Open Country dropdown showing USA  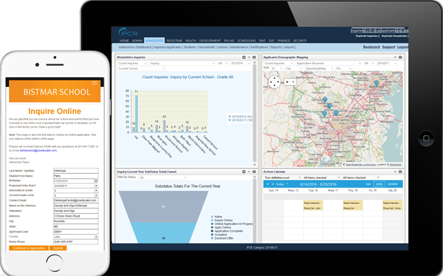click(x=96, y=237)
